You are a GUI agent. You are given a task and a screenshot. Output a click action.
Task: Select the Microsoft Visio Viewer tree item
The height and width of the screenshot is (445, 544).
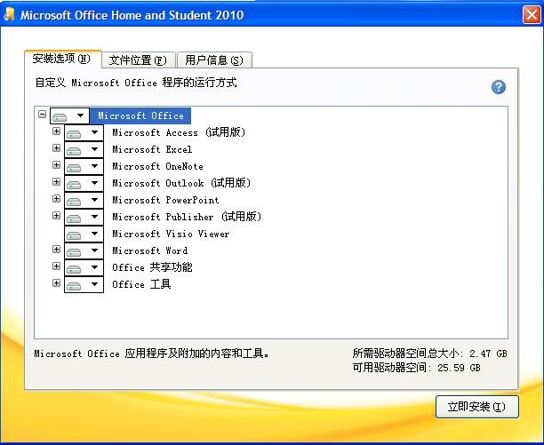pyautogui.click(x=171, y=234)
